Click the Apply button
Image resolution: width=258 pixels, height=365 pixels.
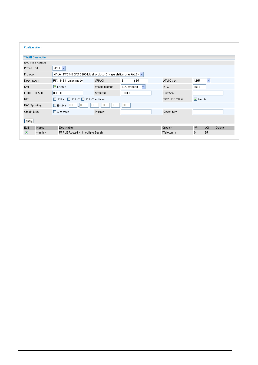pyautogui.click(x=29, y=121)
